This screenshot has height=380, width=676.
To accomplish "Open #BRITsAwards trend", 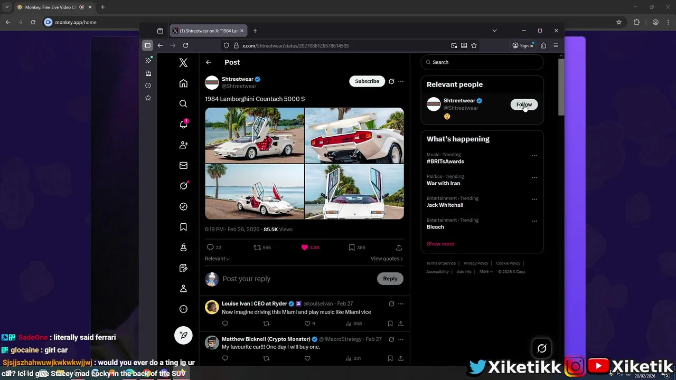I will coord(445,161).
